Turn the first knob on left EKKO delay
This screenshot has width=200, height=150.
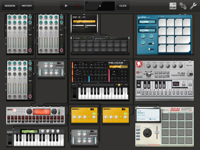[x=74, y=117]
